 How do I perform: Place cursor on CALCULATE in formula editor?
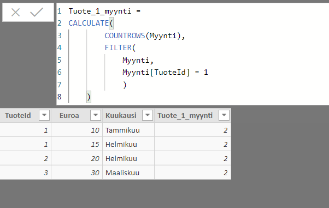[89, 23]
